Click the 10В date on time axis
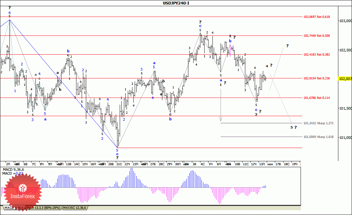The image size is (352, 215). coord(237,164)
